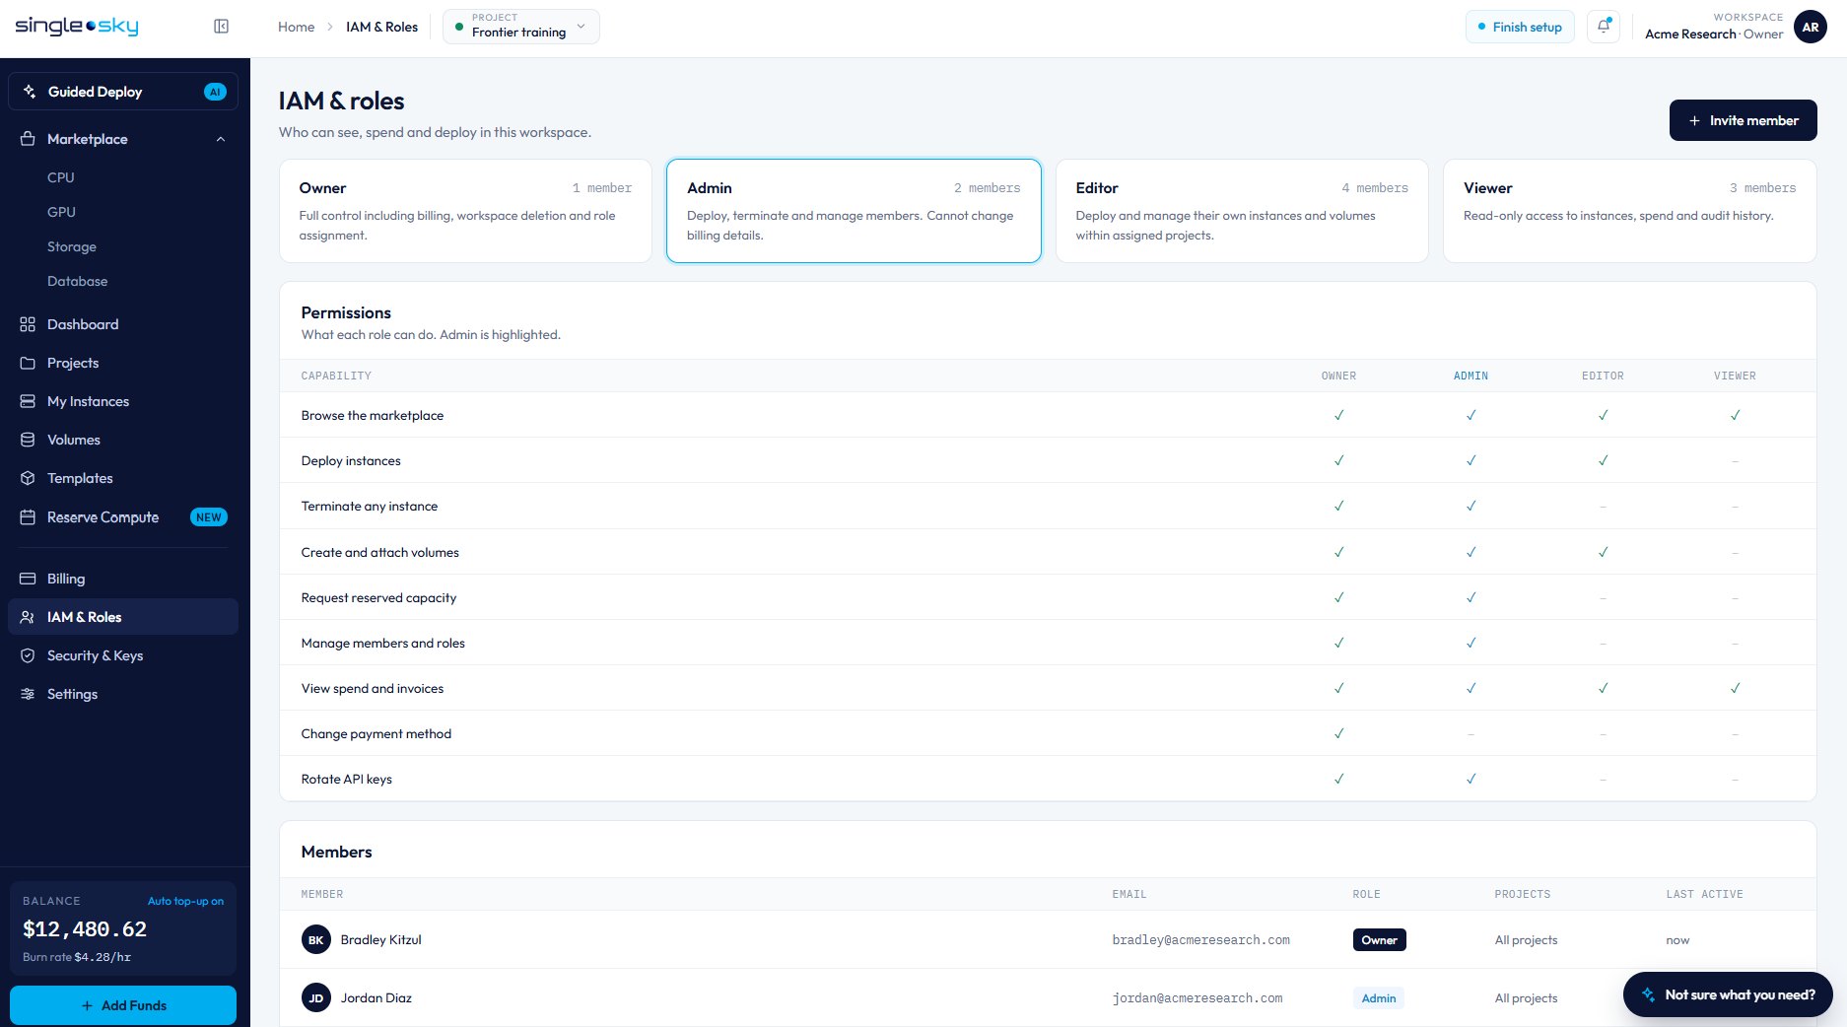Click the bradley@acmeresearch.com email

pyautogui.click(x=1201, y=939)
